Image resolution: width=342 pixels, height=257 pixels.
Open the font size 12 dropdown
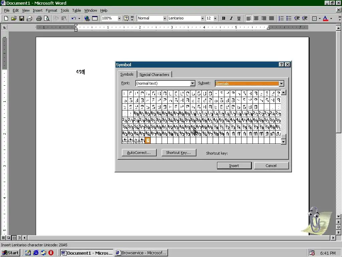pos(215,18)
